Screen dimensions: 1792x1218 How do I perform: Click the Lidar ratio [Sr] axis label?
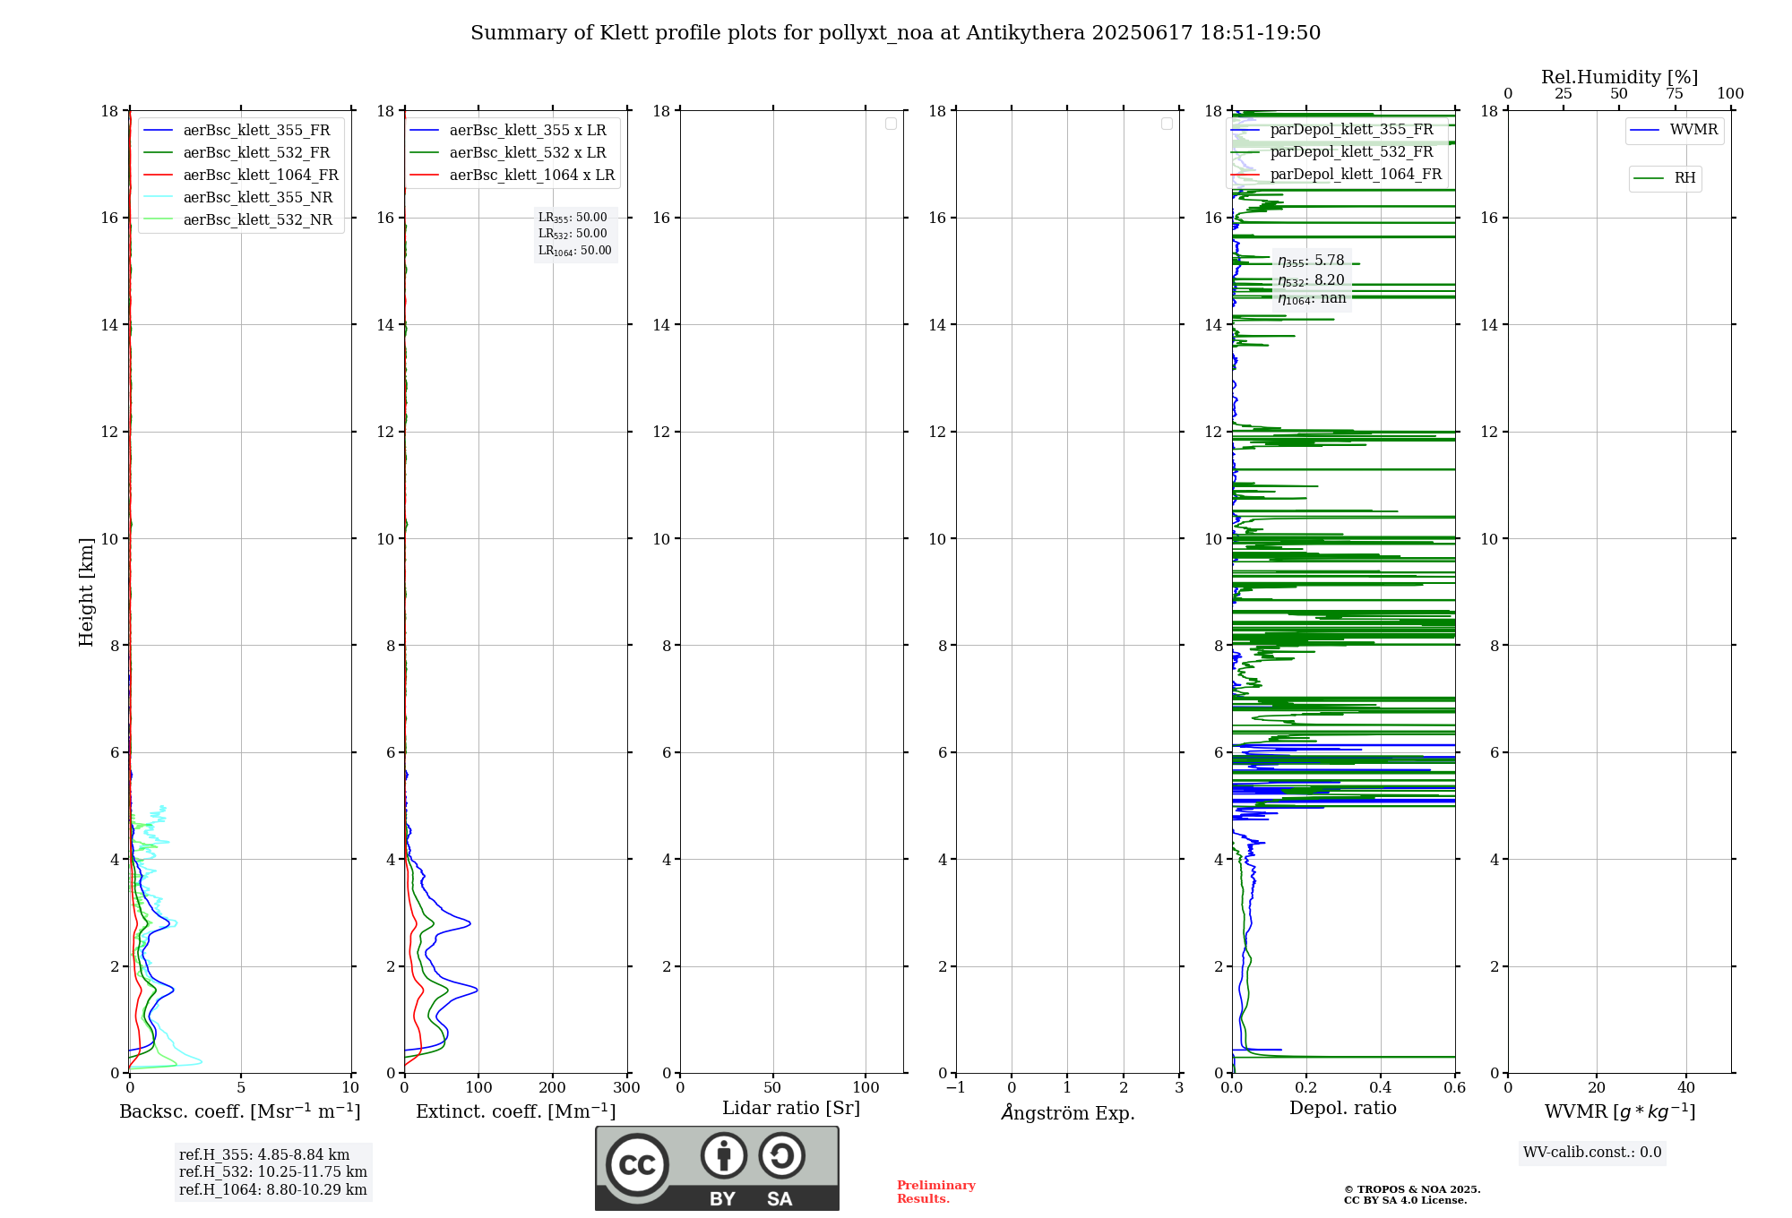point(791,1109)
